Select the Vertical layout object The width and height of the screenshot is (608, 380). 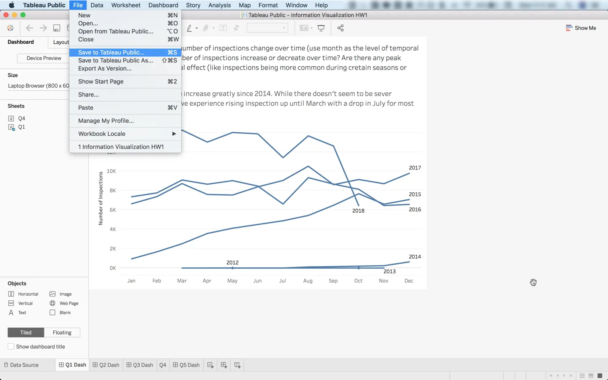[20, 303]
